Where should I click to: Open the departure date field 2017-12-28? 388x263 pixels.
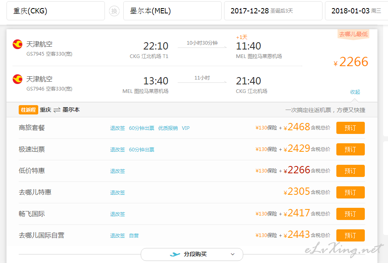pyautogui.click(x=273, y=11)
